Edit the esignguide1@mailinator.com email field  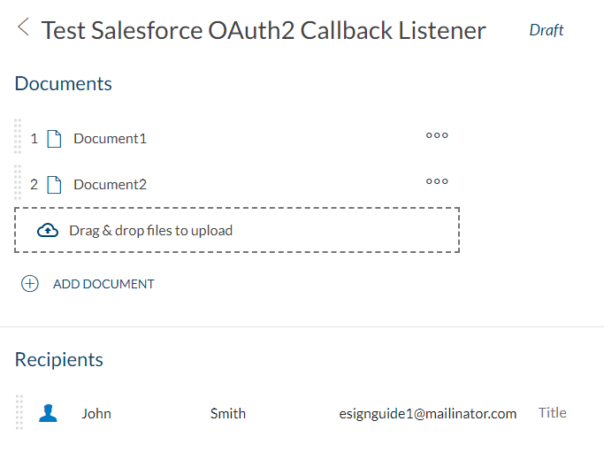click(428, 413)
